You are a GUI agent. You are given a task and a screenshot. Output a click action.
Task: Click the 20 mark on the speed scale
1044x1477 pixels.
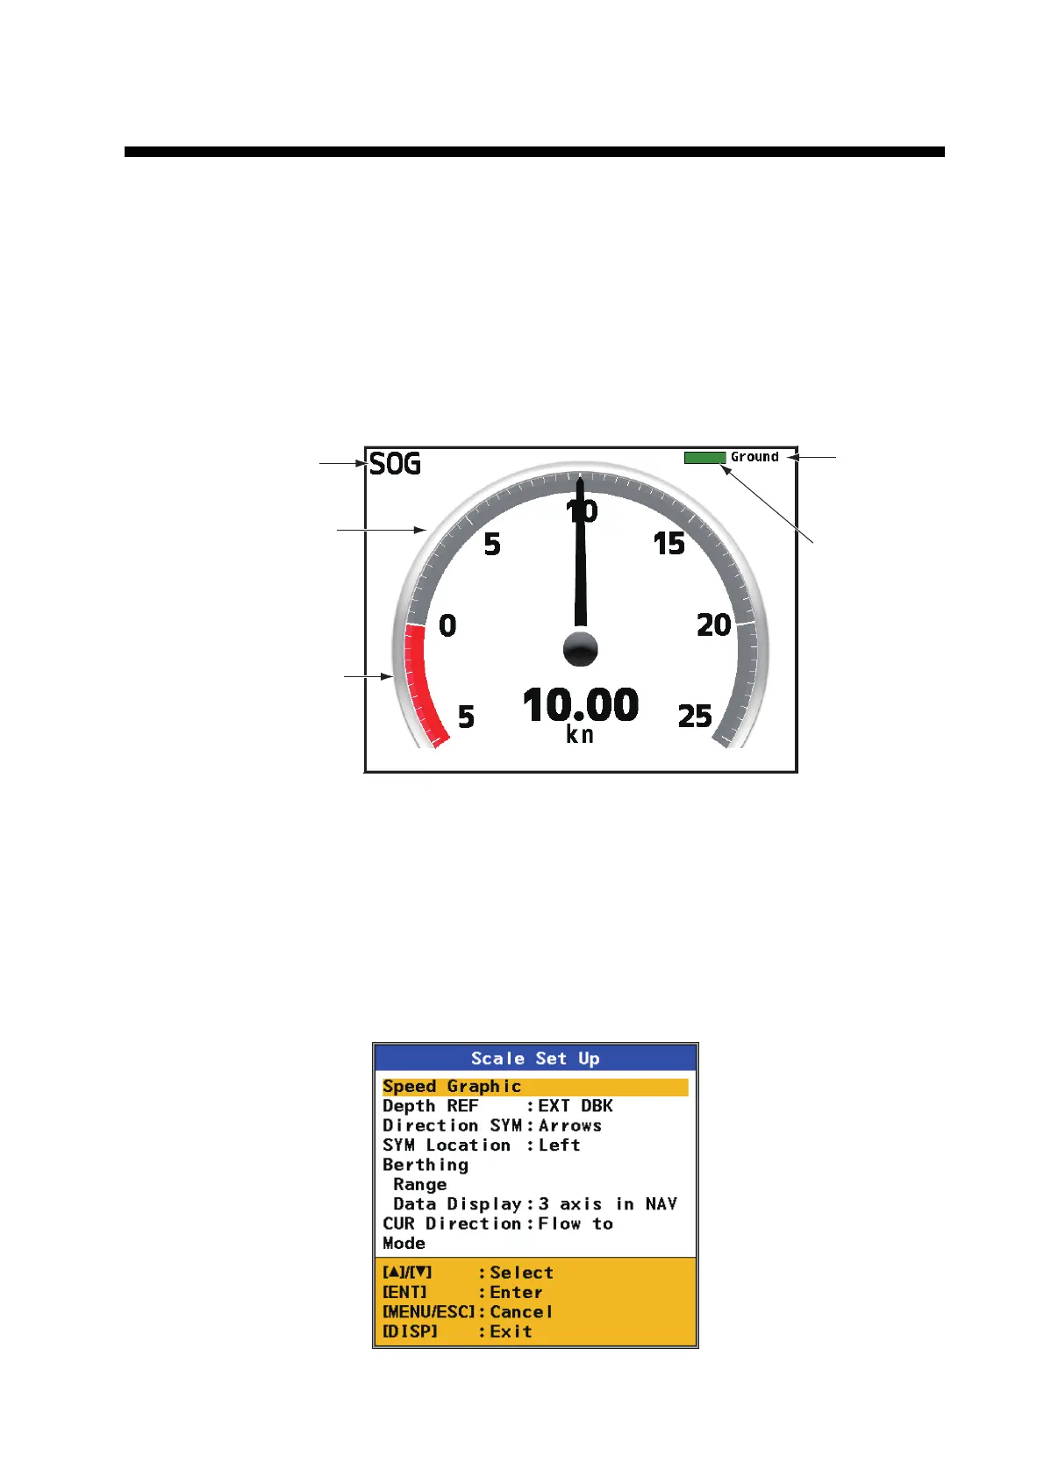click(713, 625)
